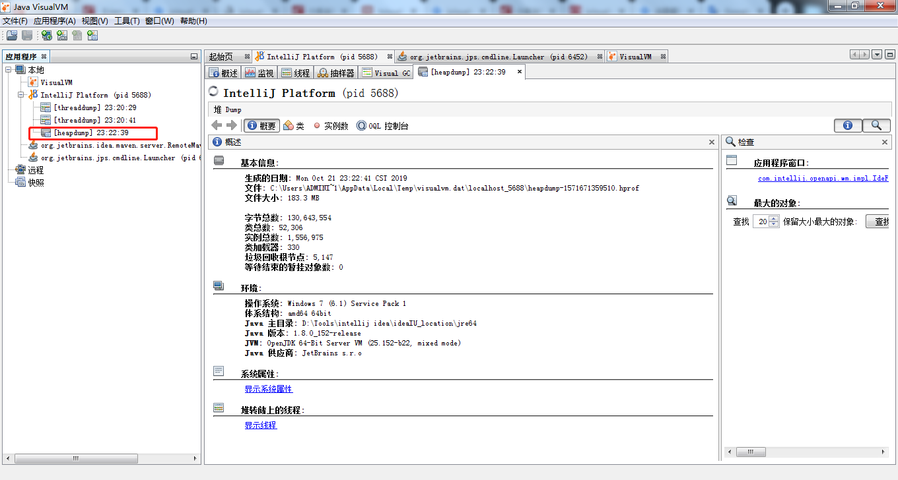Screen dimensions: 898x480
Task: Collapse the 本地 tree node
Action: pyautogui.click(x=9, y=70)
